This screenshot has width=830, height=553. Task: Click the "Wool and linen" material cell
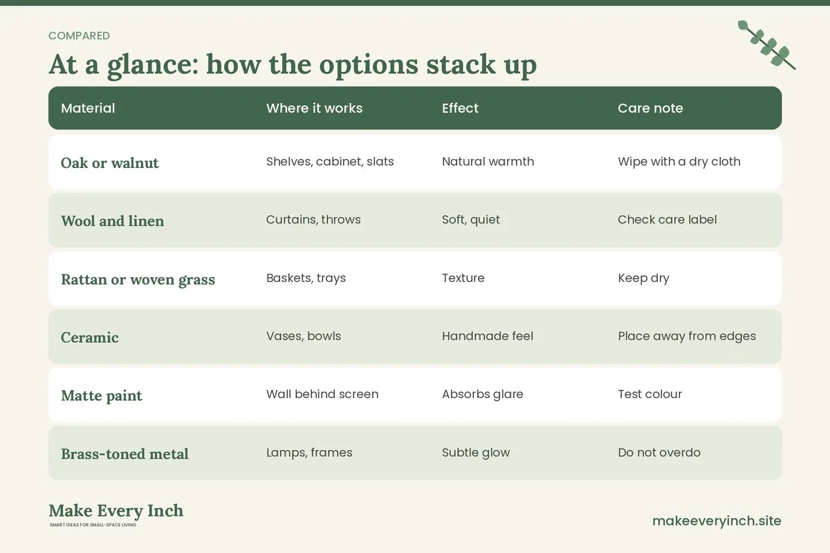(x=113, y=221)
